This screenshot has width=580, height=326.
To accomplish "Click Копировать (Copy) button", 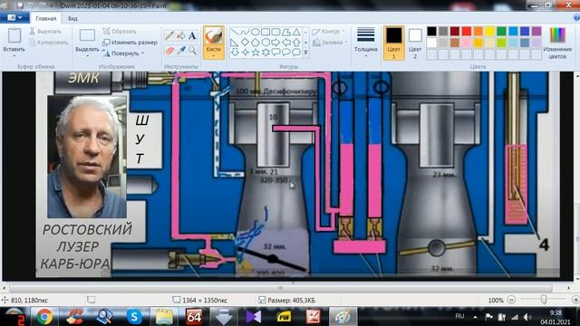I will [48, 43].
